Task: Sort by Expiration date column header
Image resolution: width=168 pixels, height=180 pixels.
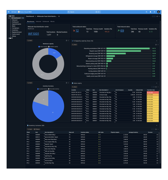Action: 151,90
